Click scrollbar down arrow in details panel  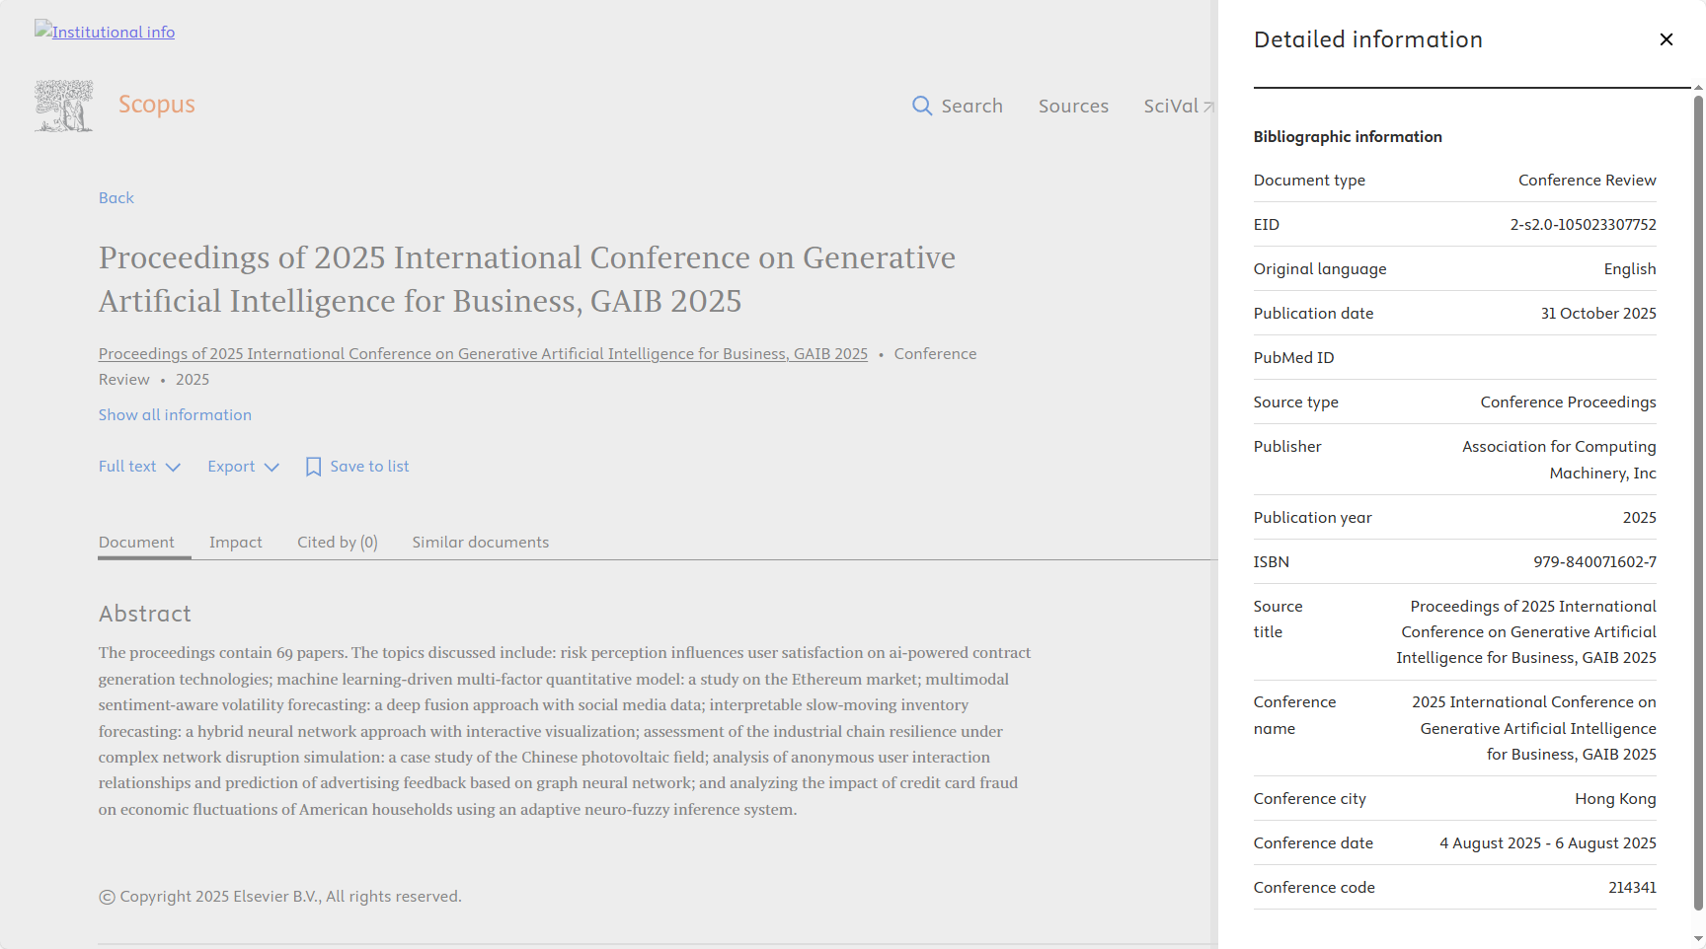tap(1698, 939)
